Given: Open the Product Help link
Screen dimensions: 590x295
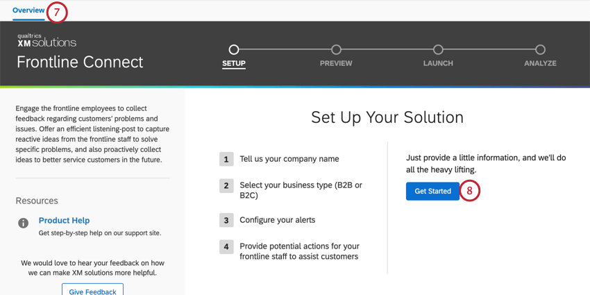Looking at the screenshot, I should pyautogui.click(x=64, y=220).
